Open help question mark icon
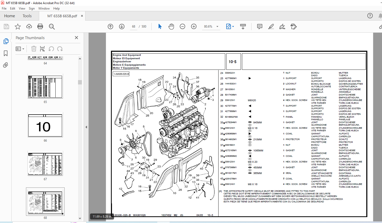382x223 pixels. coord(370,16)
